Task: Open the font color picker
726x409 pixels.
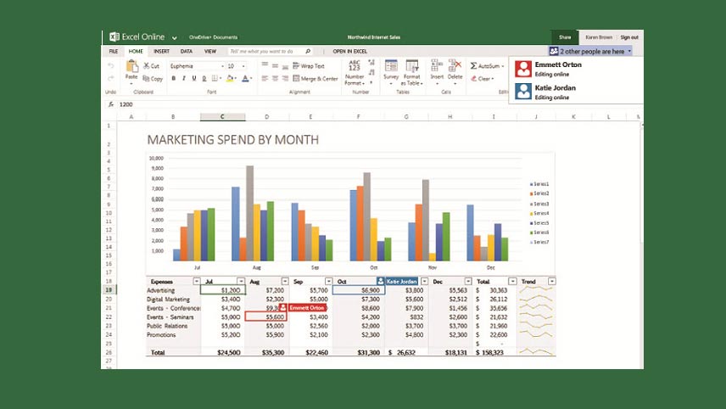Action: coord(245,79)
